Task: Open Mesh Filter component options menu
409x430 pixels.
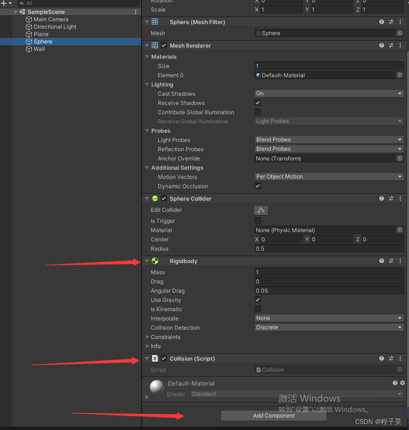Action: (400, 22)
